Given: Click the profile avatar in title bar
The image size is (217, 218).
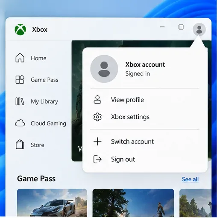Looking at the screenshot, I should coord(199,29).
